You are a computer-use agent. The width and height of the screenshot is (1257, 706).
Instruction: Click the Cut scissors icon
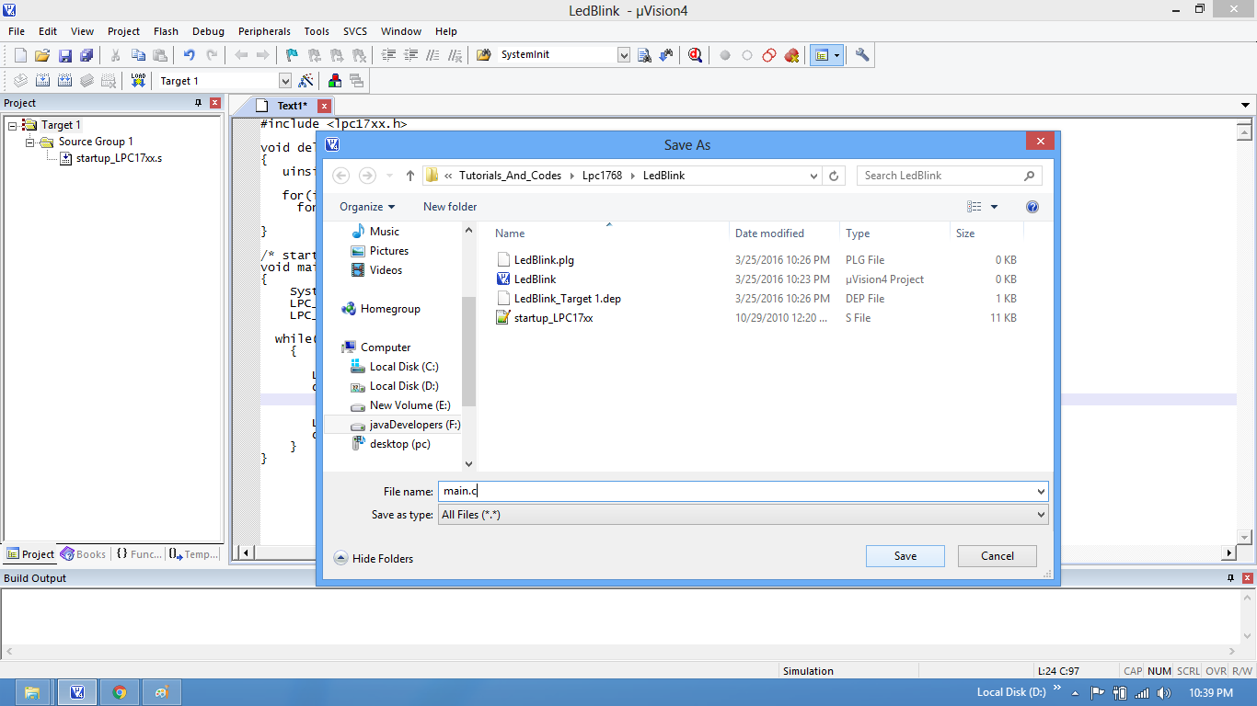pyautogui.click(x=116, y=55)
